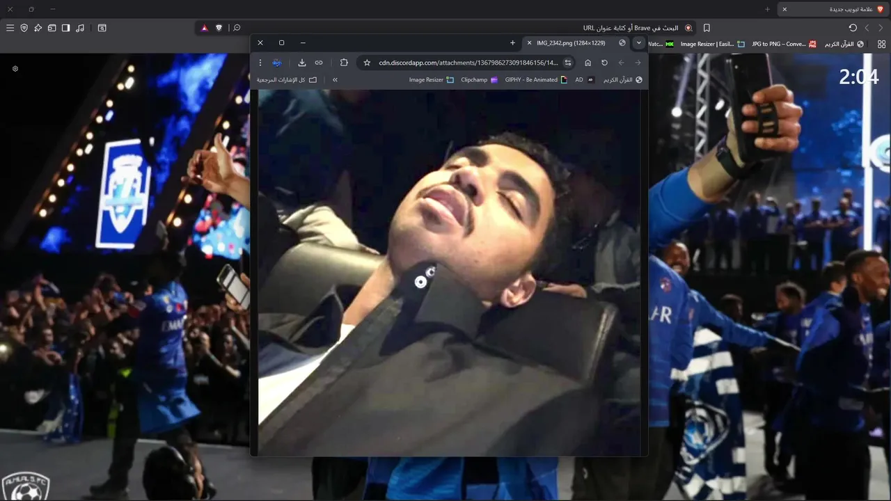Expand hidden bookmarks with the double chevron
The width and height of the screenshot is (891, 501).
pos(335,80)
